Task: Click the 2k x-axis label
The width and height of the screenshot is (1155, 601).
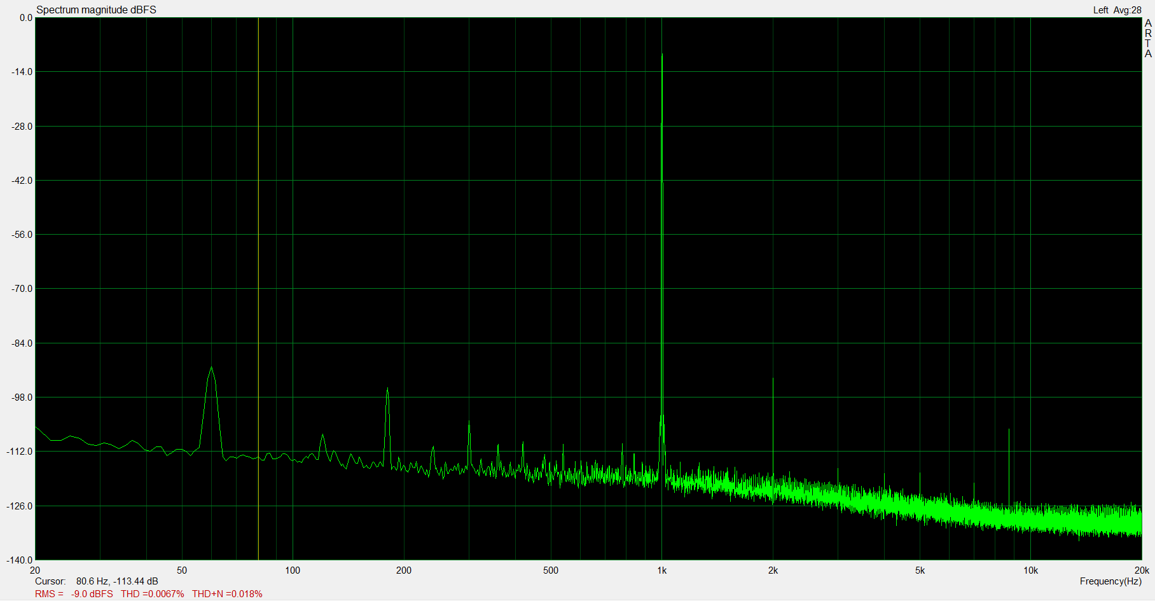Action: click(x=773, y=570)
